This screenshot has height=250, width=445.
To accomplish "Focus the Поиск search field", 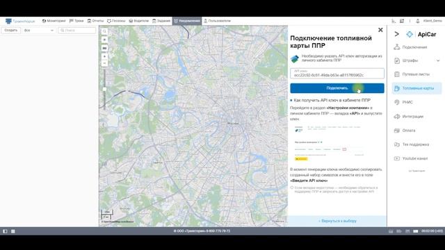I will 77,31.
